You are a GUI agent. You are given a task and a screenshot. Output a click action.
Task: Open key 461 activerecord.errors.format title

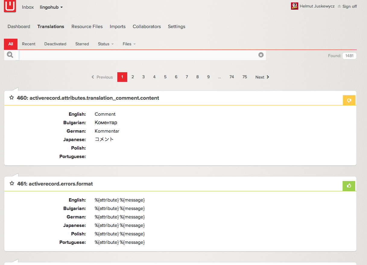(x=55, y=184)
